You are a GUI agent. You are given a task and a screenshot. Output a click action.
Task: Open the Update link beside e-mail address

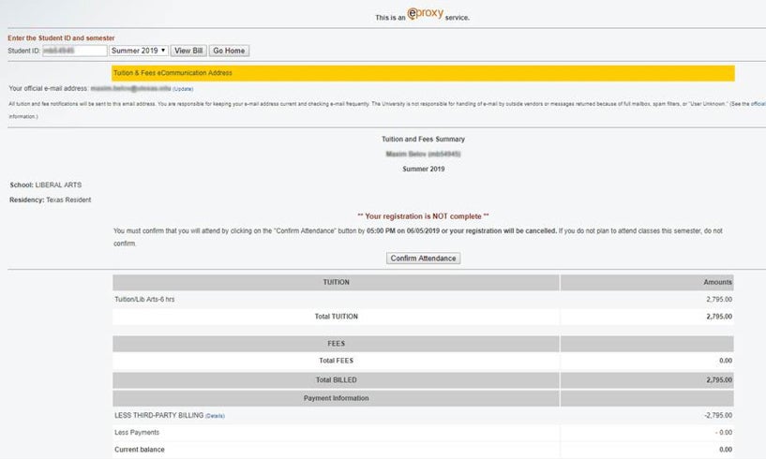[183, 89]
